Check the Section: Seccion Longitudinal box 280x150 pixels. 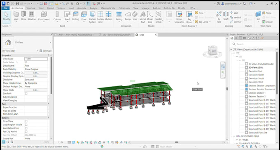point(246,86)
